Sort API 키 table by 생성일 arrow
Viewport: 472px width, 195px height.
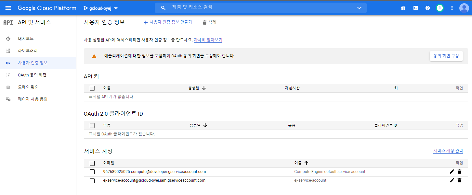tap(204, 88)
